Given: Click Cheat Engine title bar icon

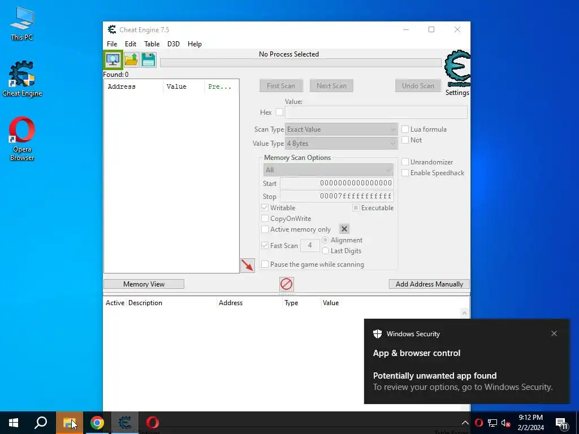Looking at the screenshot, I should click(x=111, y=29).
